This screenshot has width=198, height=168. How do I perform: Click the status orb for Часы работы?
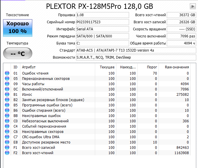click(x=7, y=84)
